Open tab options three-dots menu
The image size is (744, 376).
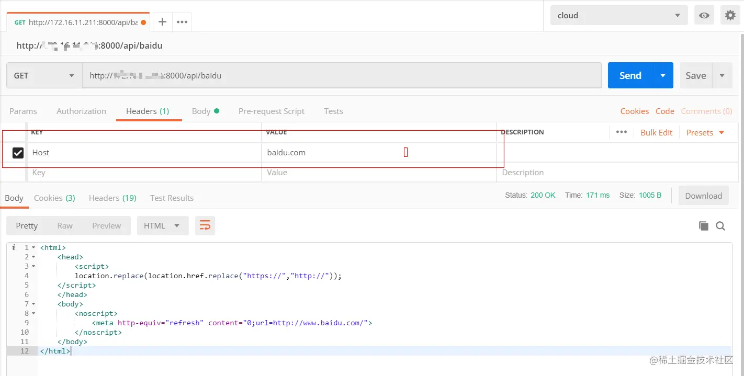182,22
